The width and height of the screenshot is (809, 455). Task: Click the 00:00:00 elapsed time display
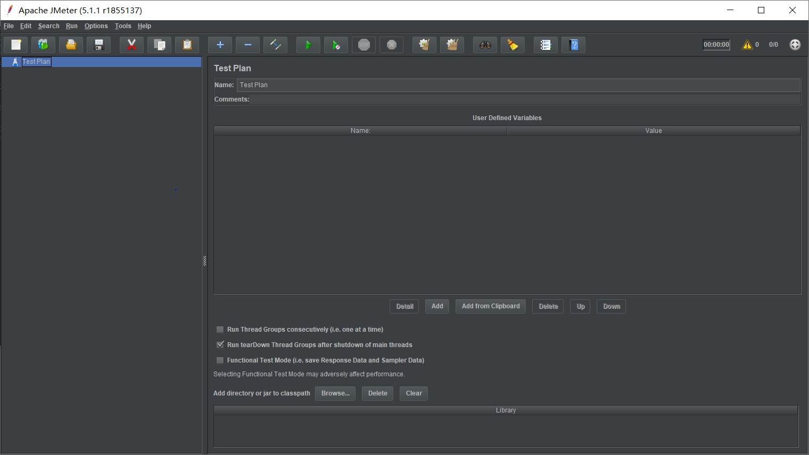716,45
